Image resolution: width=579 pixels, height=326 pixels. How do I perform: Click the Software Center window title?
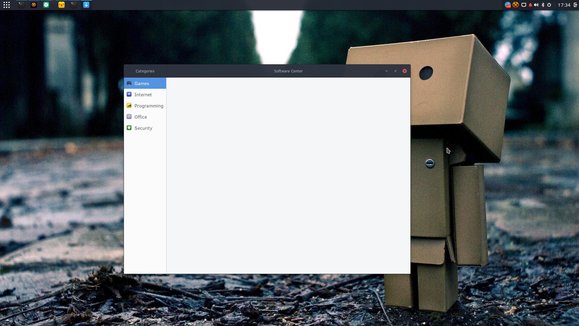(288, 71)
